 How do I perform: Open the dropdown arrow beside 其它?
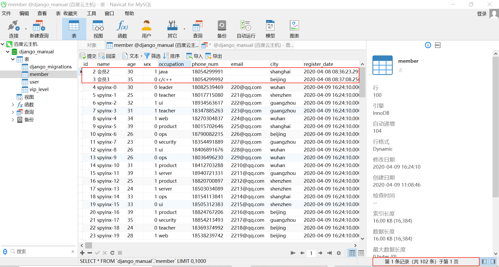click(184, 29)
